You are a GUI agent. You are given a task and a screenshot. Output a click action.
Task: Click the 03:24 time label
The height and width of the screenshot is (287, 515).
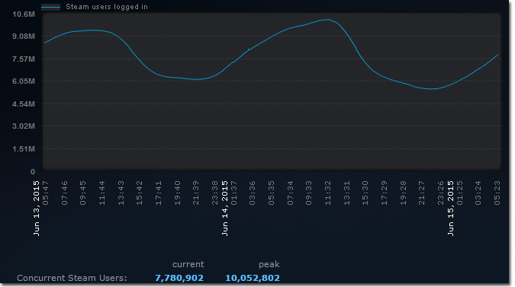coord(478,193)
